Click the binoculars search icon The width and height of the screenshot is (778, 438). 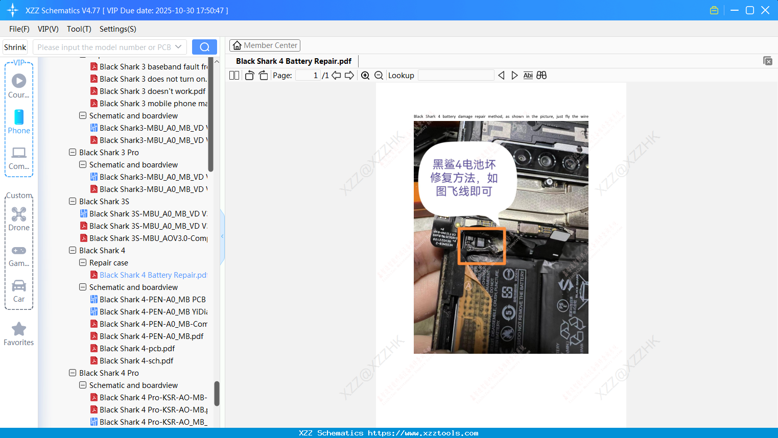pyautogui.click(x=541, y=76)
